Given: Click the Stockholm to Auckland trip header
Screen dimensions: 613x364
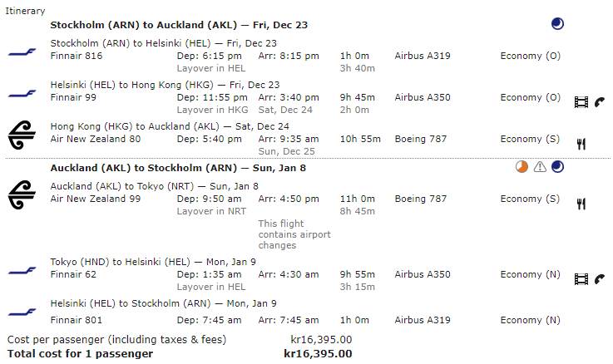Looking at the screenshot, I should tap(179, 25).
